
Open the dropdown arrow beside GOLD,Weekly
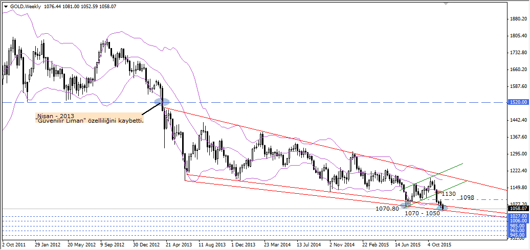(6, 7)
